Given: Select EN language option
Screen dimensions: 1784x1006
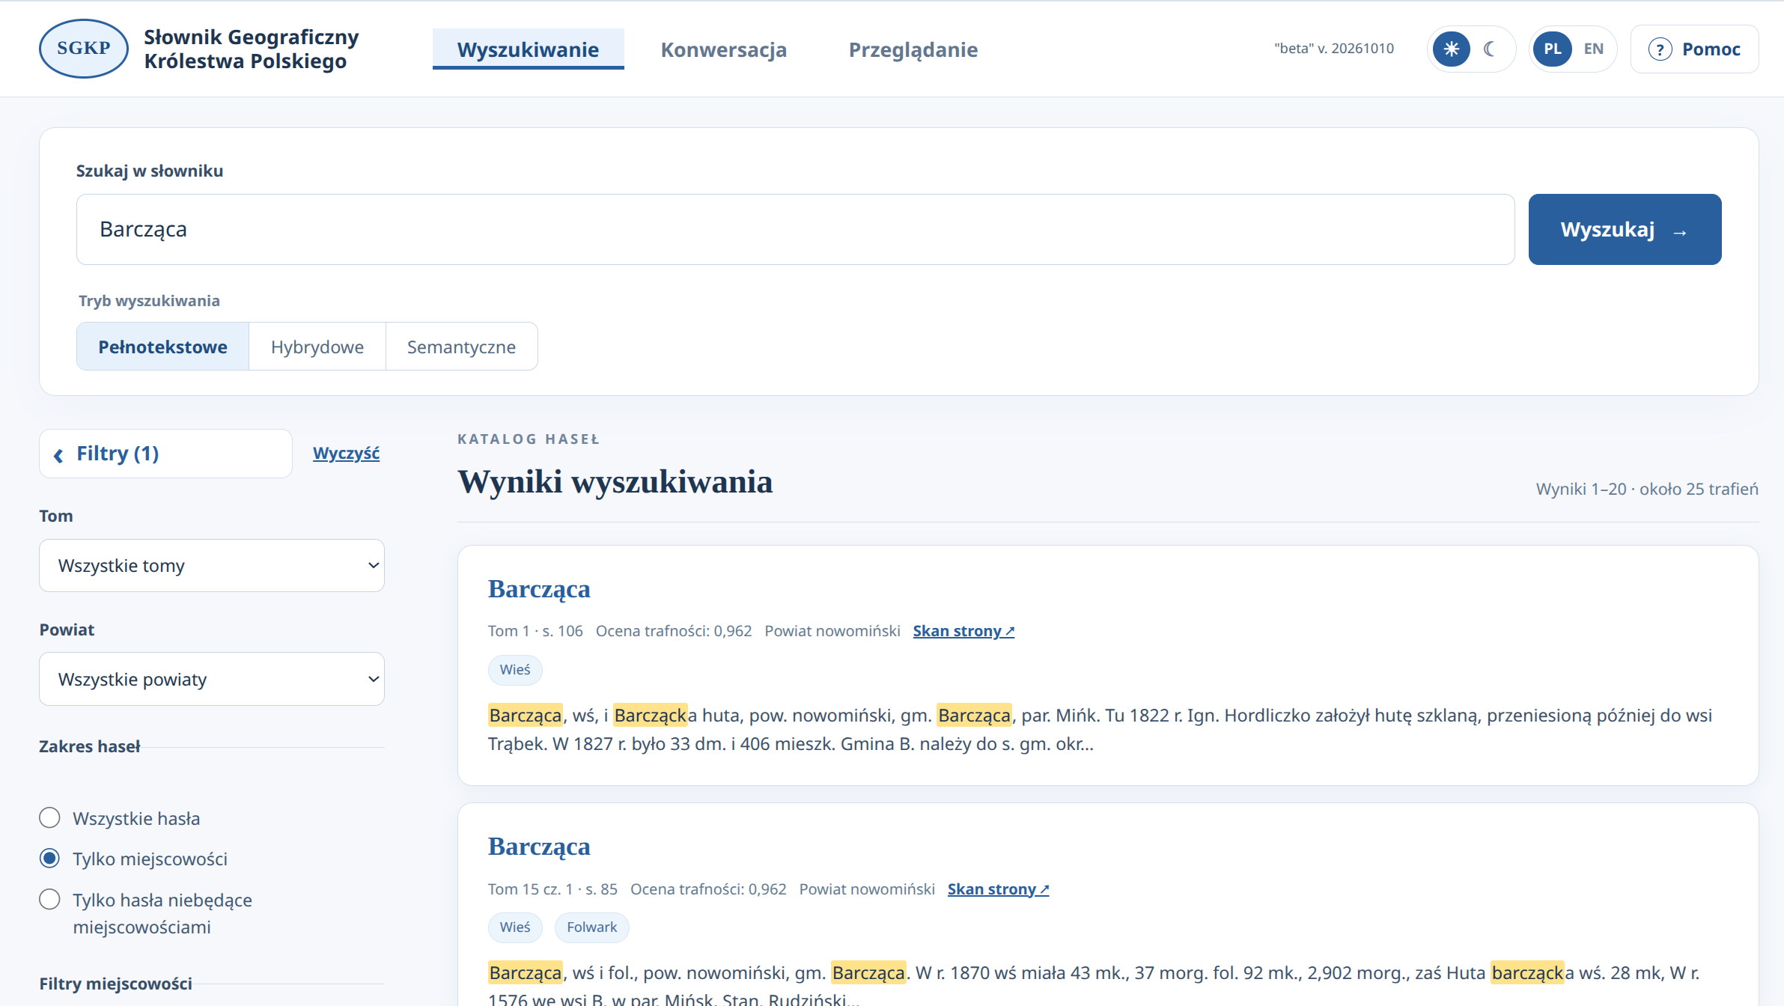Looking at the screenshot, I should [x=1594, y=49].
